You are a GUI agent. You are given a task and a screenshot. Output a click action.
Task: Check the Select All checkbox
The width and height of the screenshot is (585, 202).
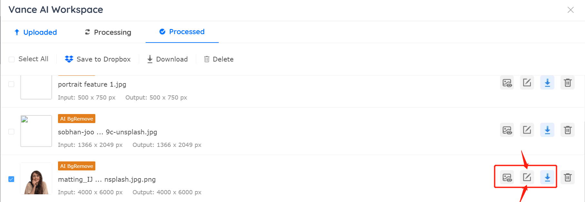click(x=12, y=59)
